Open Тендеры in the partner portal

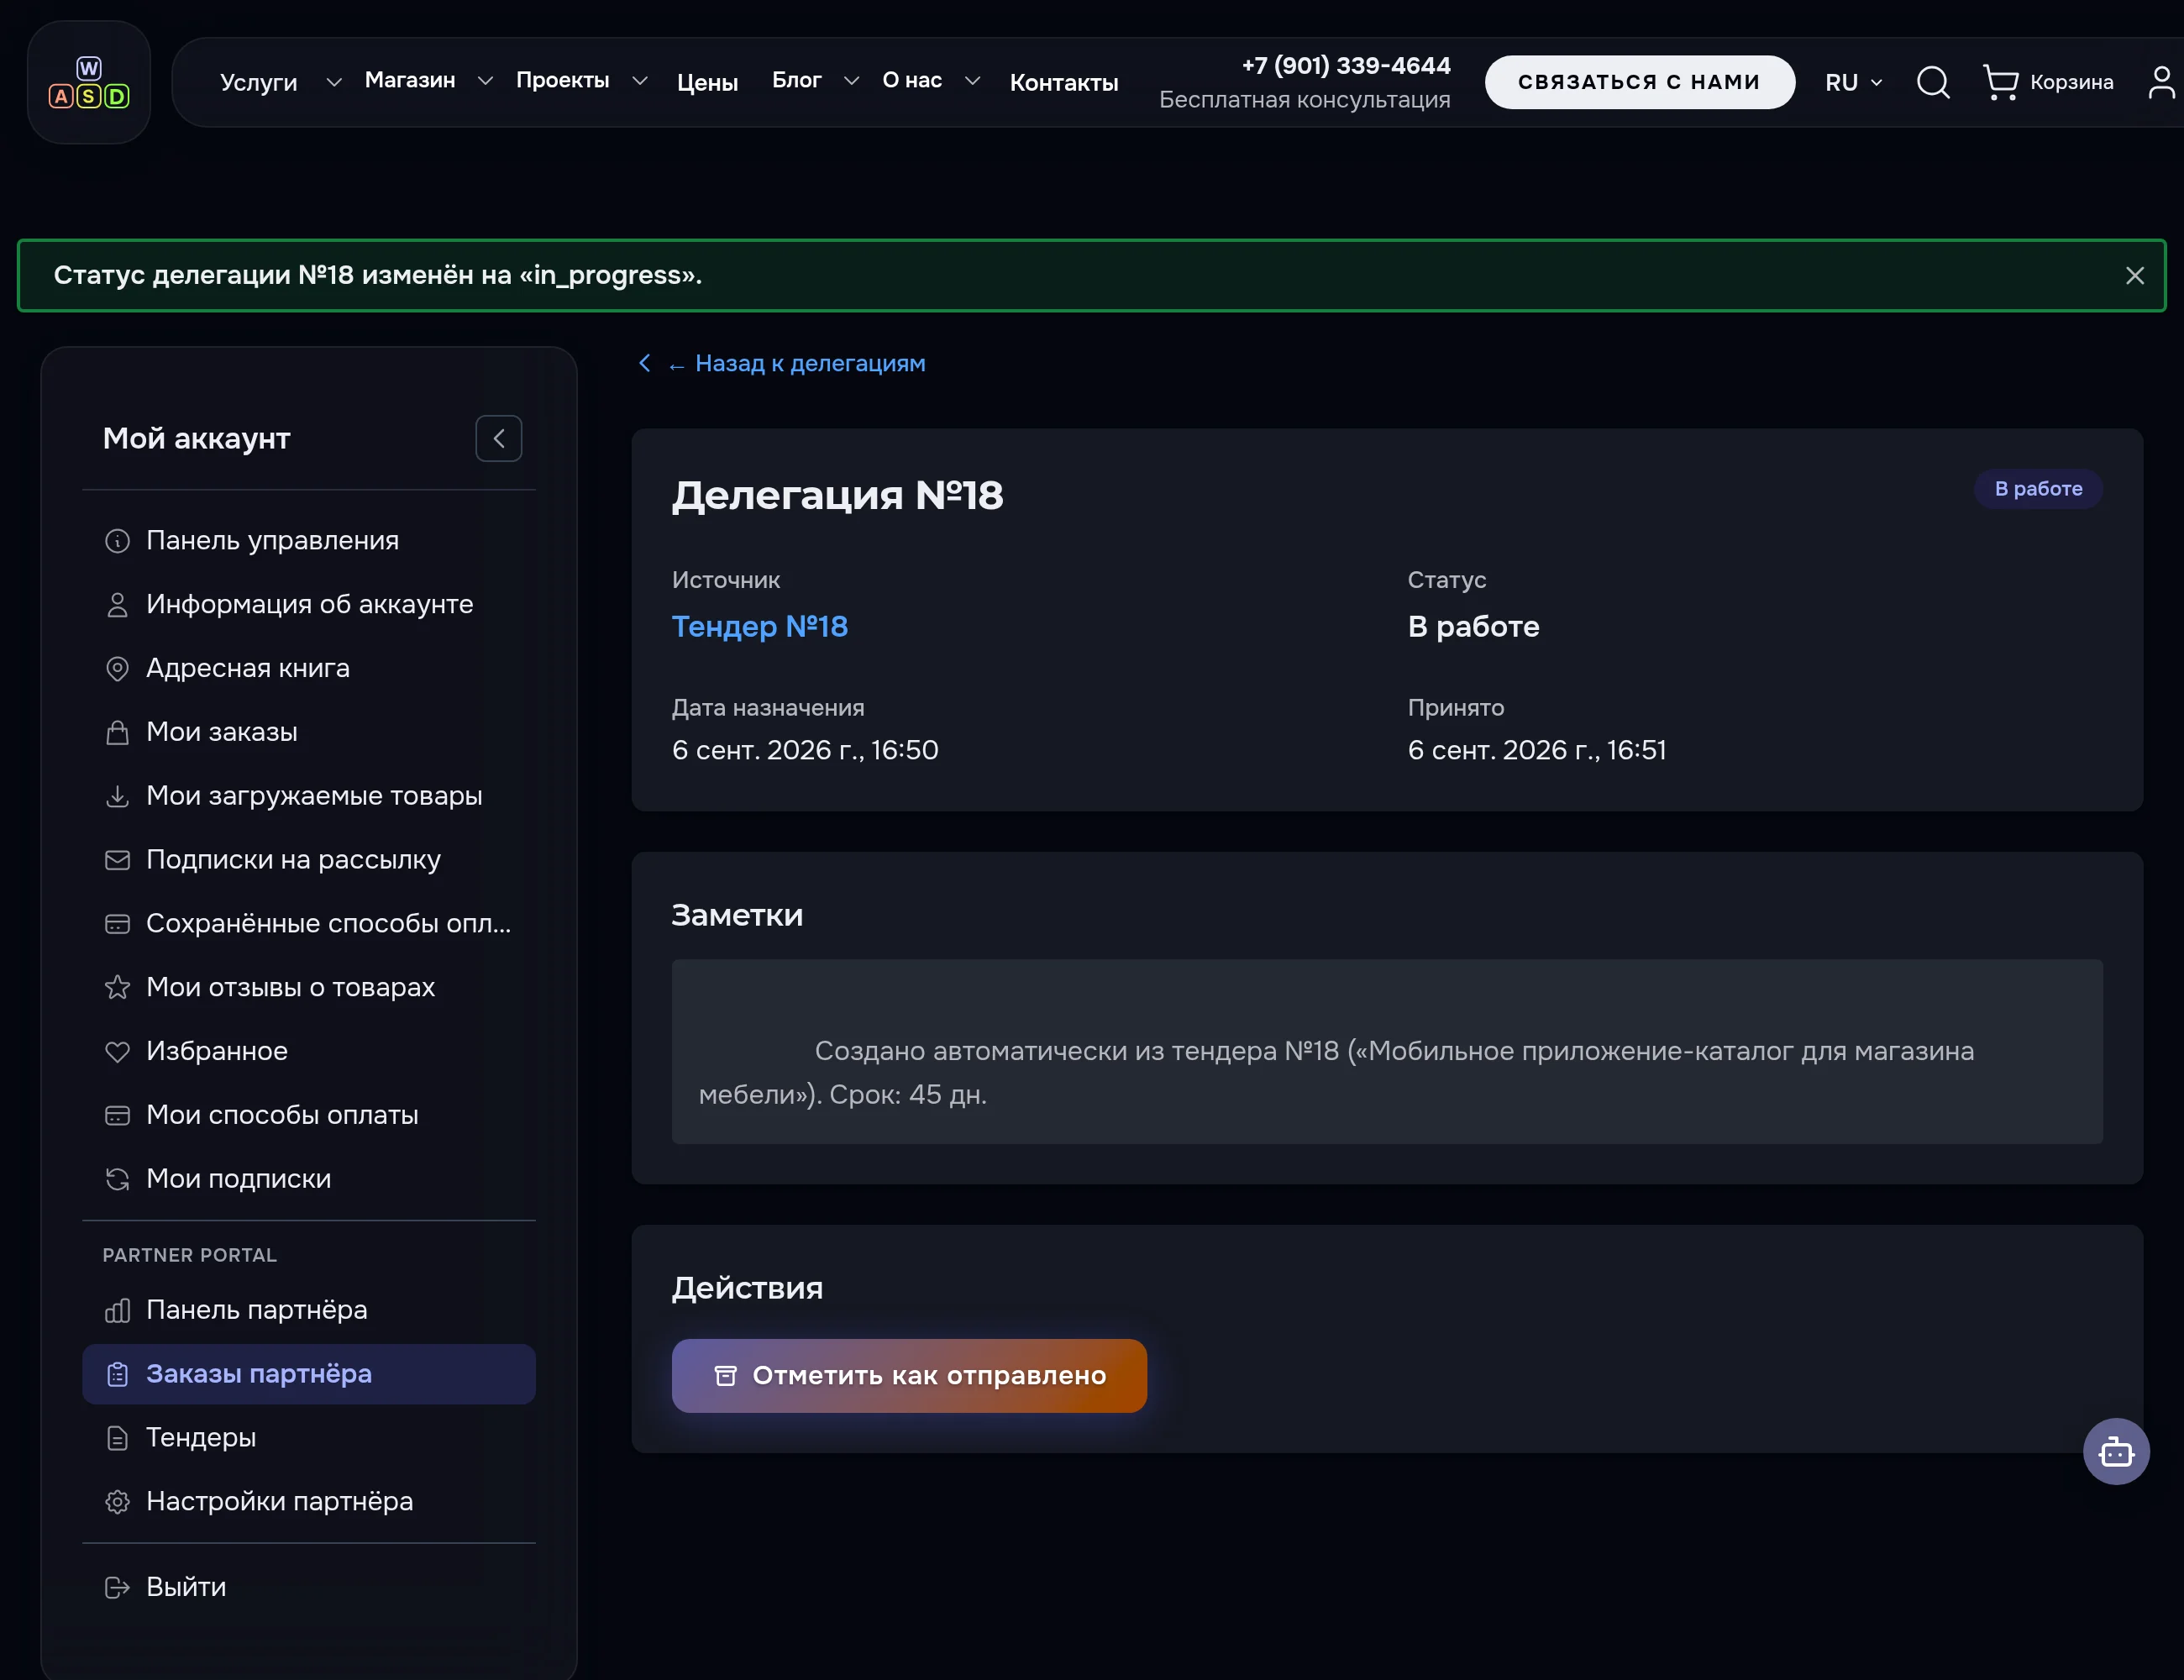pyautogui.click(x=309, y=1437)
